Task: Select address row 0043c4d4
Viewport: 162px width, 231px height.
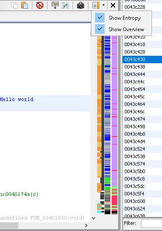Action: [x=142, y=141]
